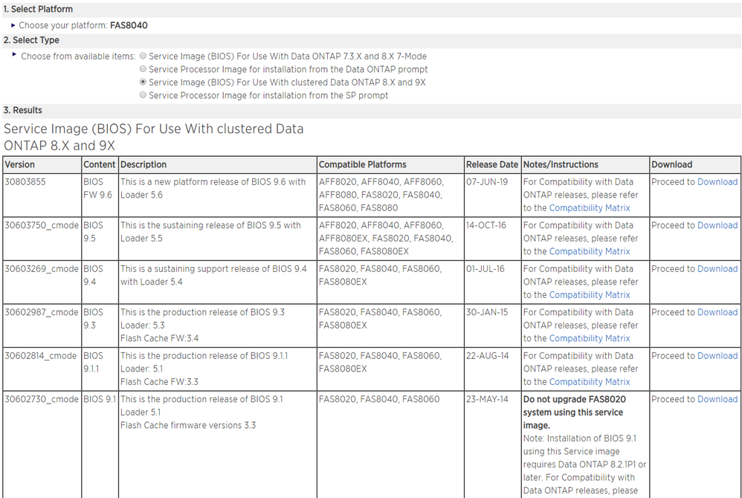Download BIOS version 30803855
The image size is (742, 498).
[717, 182]
